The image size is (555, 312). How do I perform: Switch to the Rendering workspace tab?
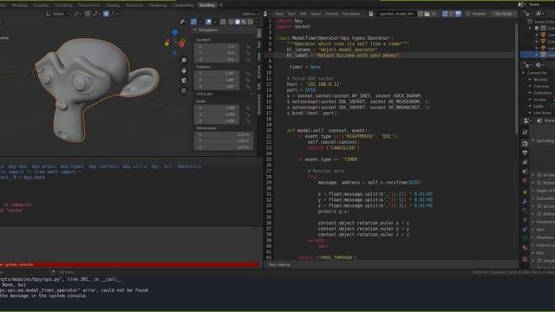coord(158,5)
